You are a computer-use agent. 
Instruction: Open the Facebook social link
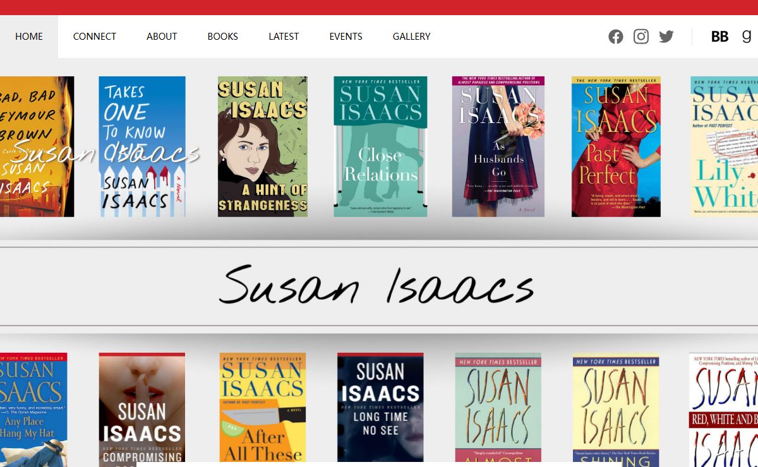pos(616,37)
